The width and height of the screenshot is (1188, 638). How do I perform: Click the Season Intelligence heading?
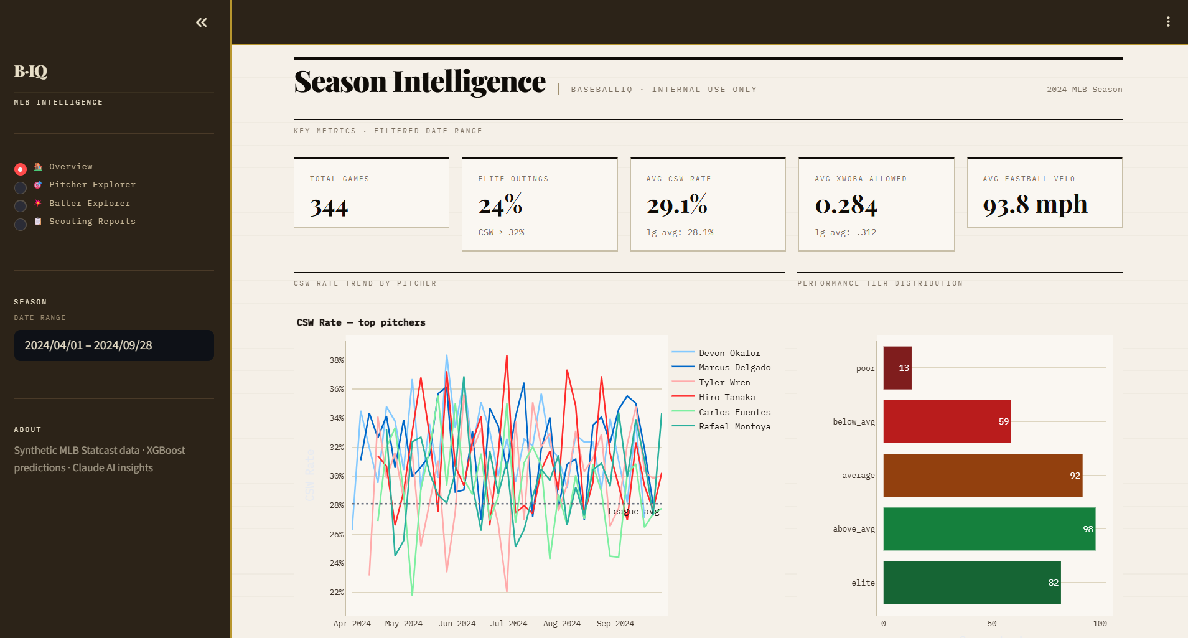pos(420,82)
